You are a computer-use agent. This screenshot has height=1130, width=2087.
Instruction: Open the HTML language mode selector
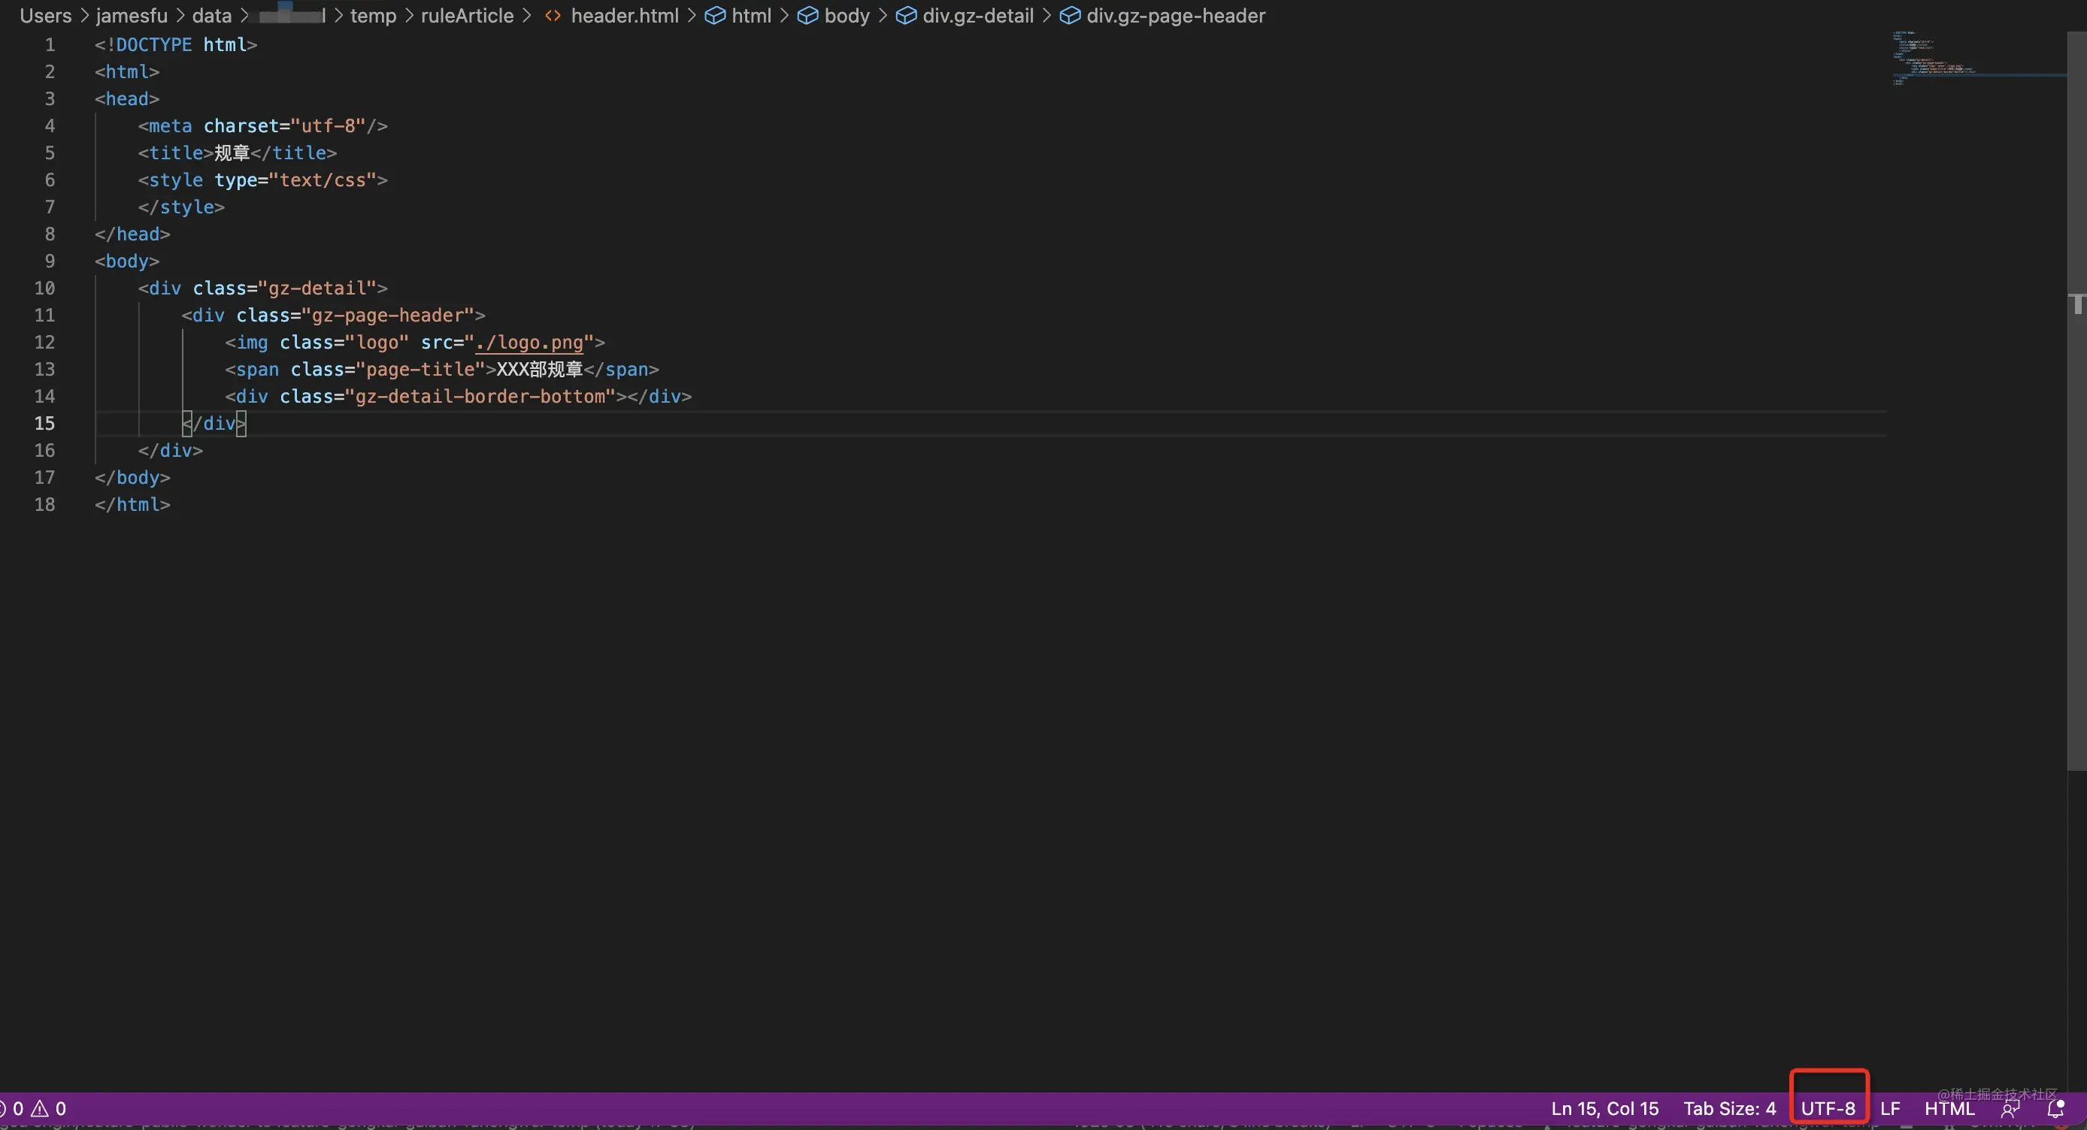1949,1108
